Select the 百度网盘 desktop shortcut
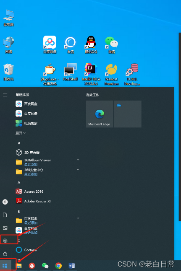Screen dimensions: 181x272 click(x=50, y=44)
